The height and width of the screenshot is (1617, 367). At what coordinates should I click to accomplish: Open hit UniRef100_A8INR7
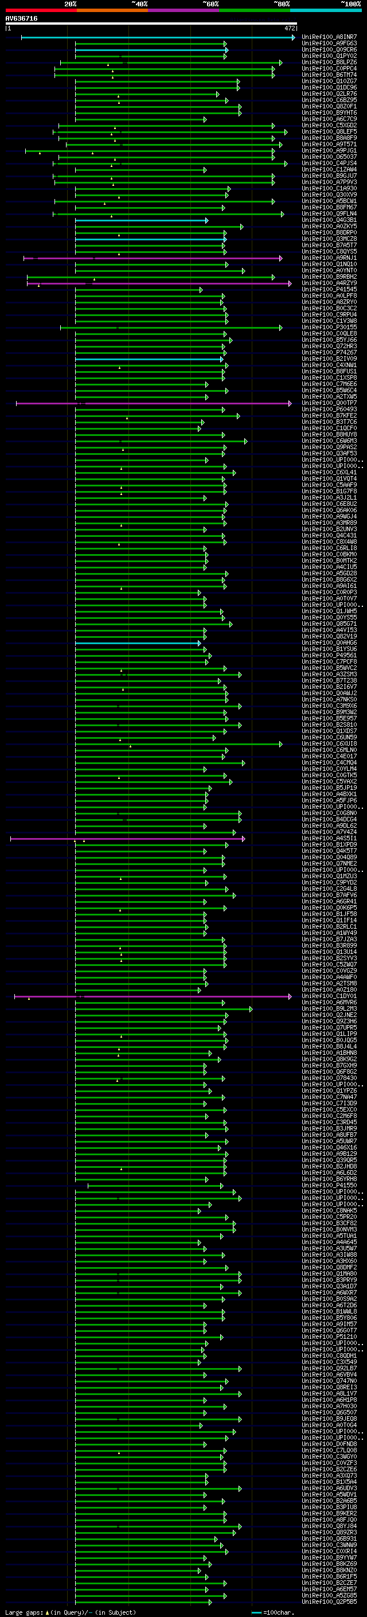tap(329, 37)
